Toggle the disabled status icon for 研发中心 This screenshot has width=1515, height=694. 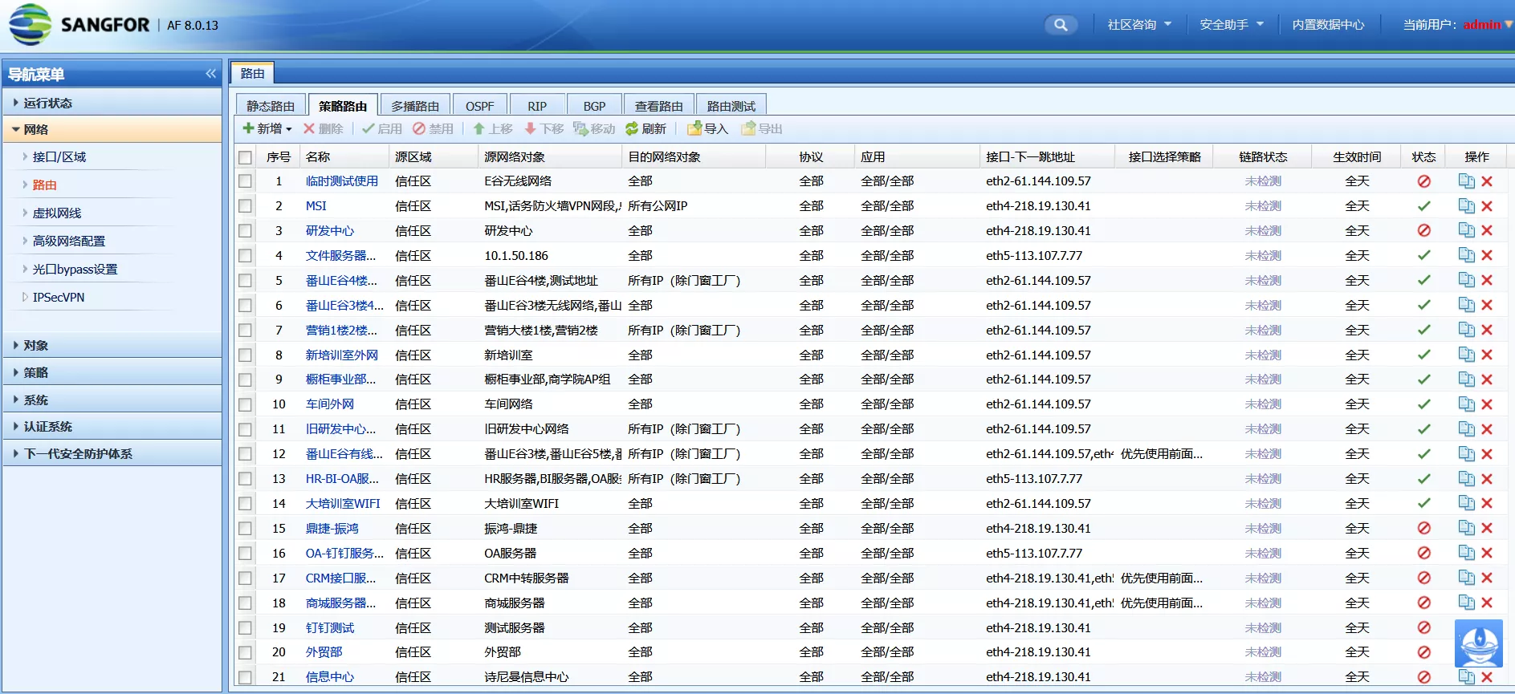pyautogui.click(x=1423, y=231)
